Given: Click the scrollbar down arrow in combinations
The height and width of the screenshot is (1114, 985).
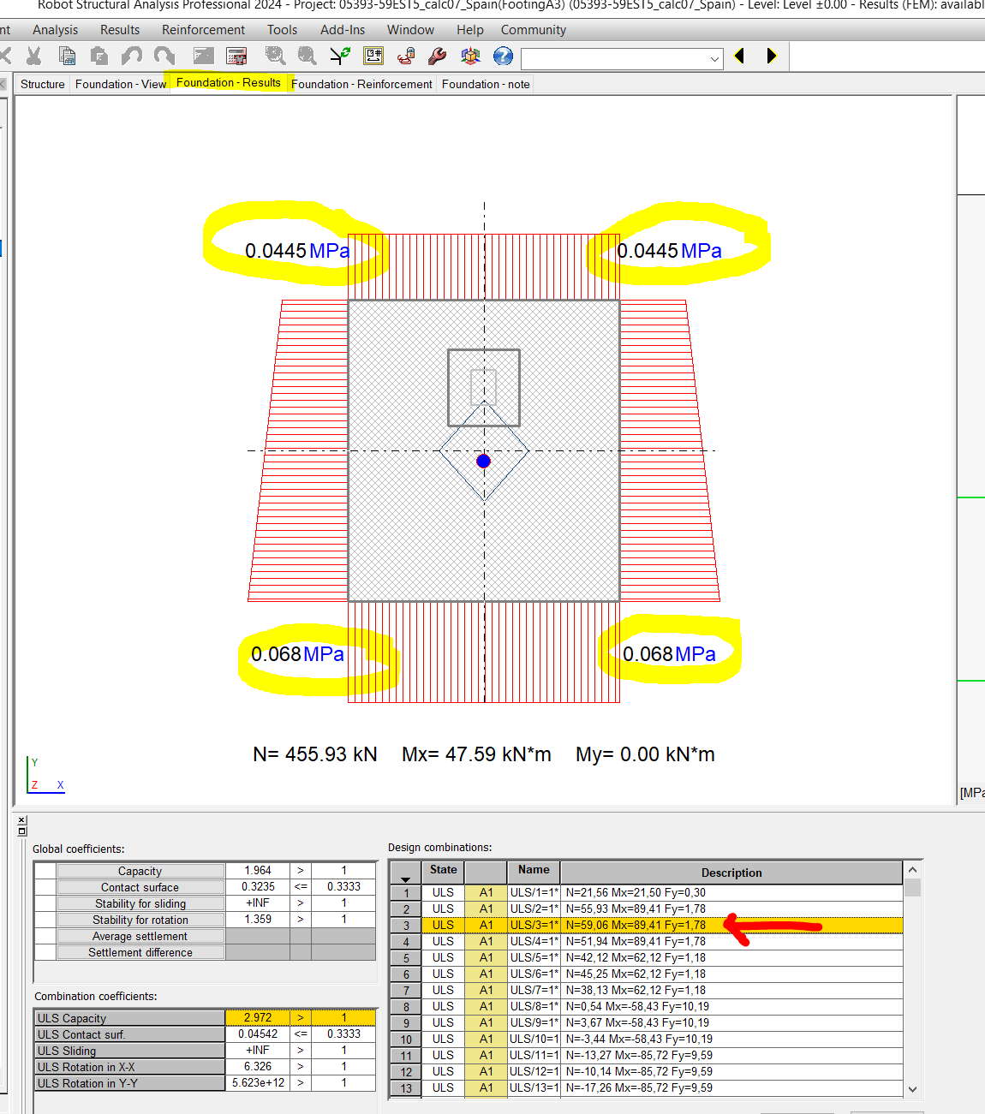Looking at the screenshot, I should [912, 1089].
